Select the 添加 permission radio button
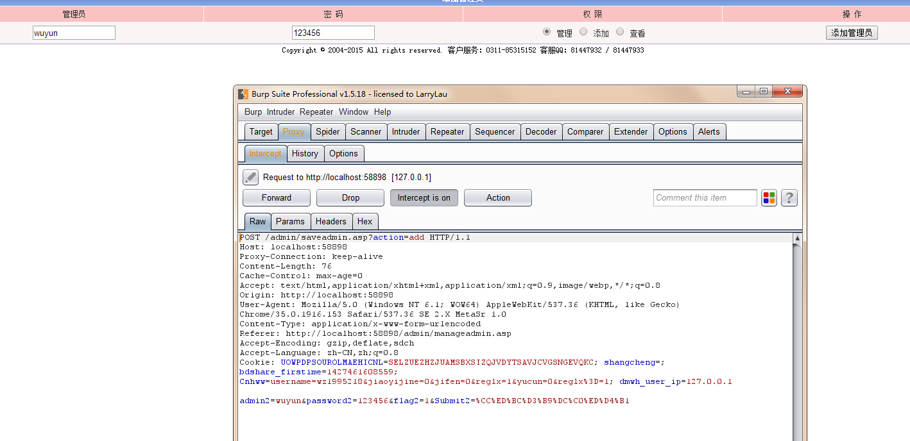The image size is (910, 441). coord(583,31)
